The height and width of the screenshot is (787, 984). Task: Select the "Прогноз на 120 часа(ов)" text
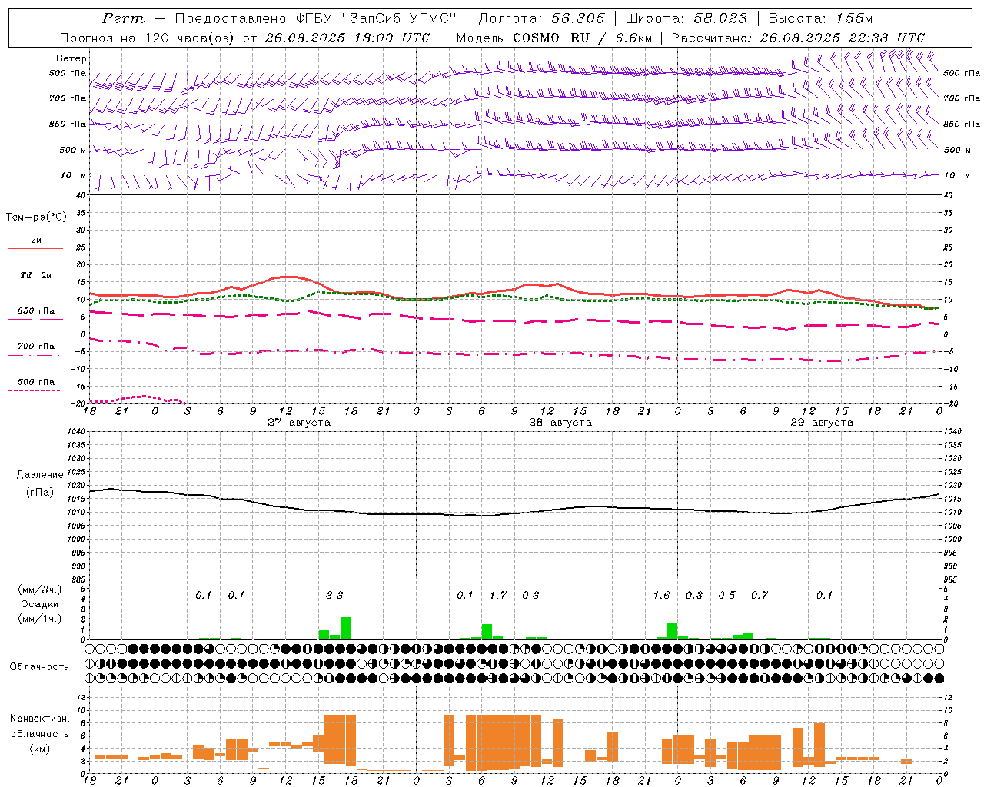(x=148, y=38)
